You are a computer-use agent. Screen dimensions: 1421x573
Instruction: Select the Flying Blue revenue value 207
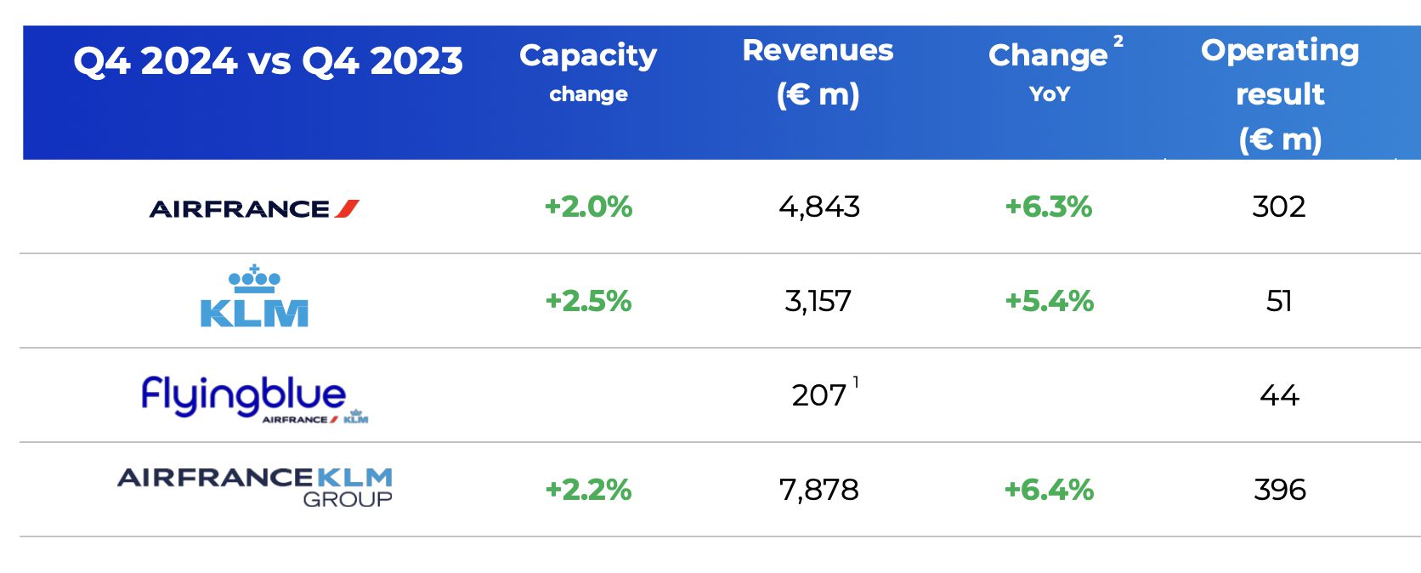click(x=818, y=395)
